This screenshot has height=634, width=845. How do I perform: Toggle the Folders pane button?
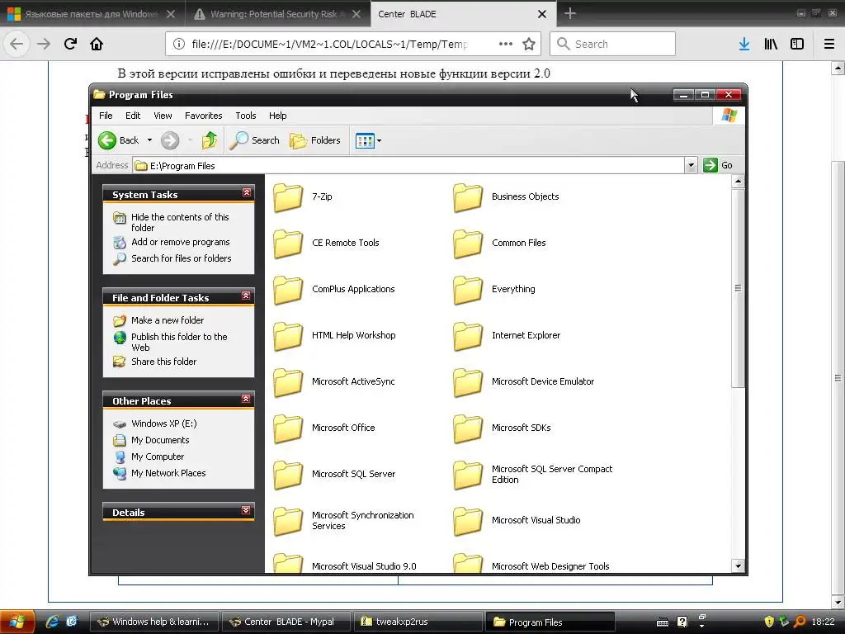point(315,140)
